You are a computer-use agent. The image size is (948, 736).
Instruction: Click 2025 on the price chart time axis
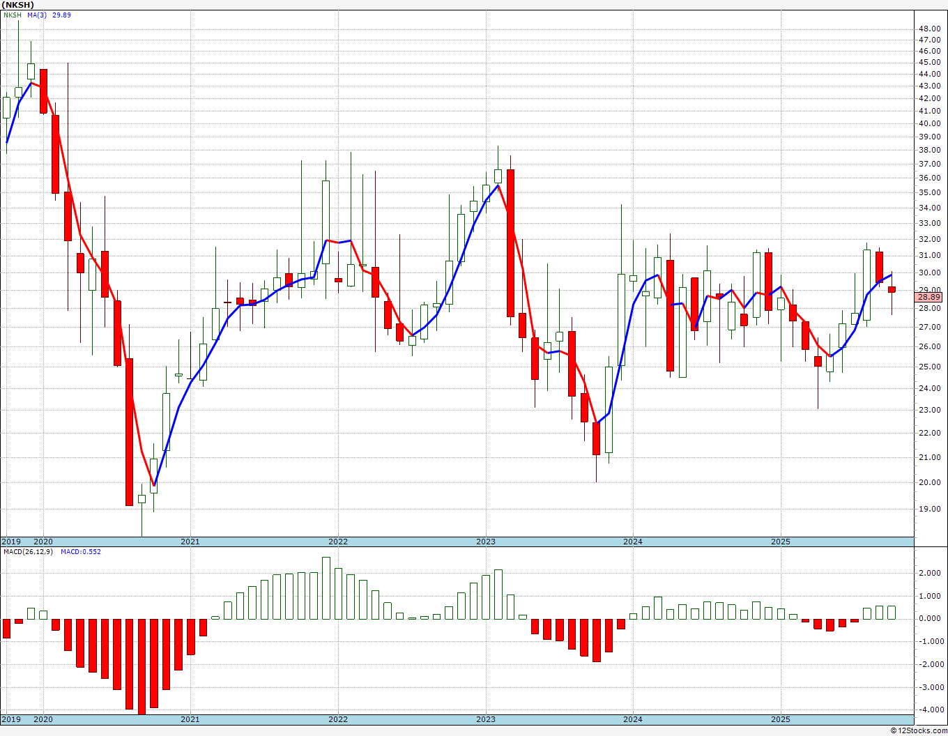coord(781,542)
